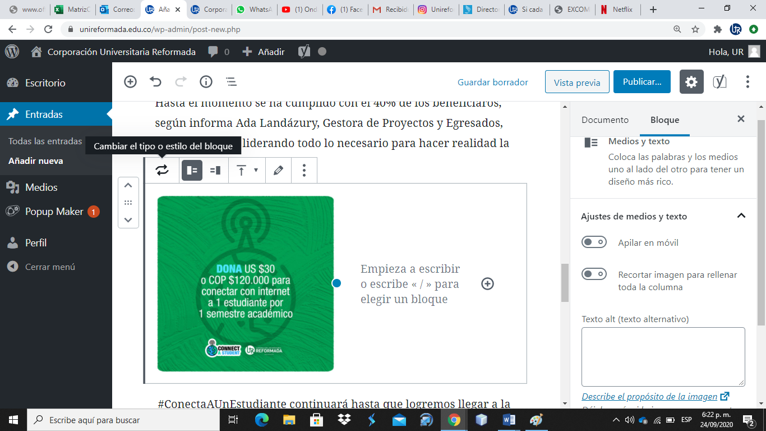Click Añadir in admin bar
The height and width of the screenshot is (431, 766).
(264, 52)
